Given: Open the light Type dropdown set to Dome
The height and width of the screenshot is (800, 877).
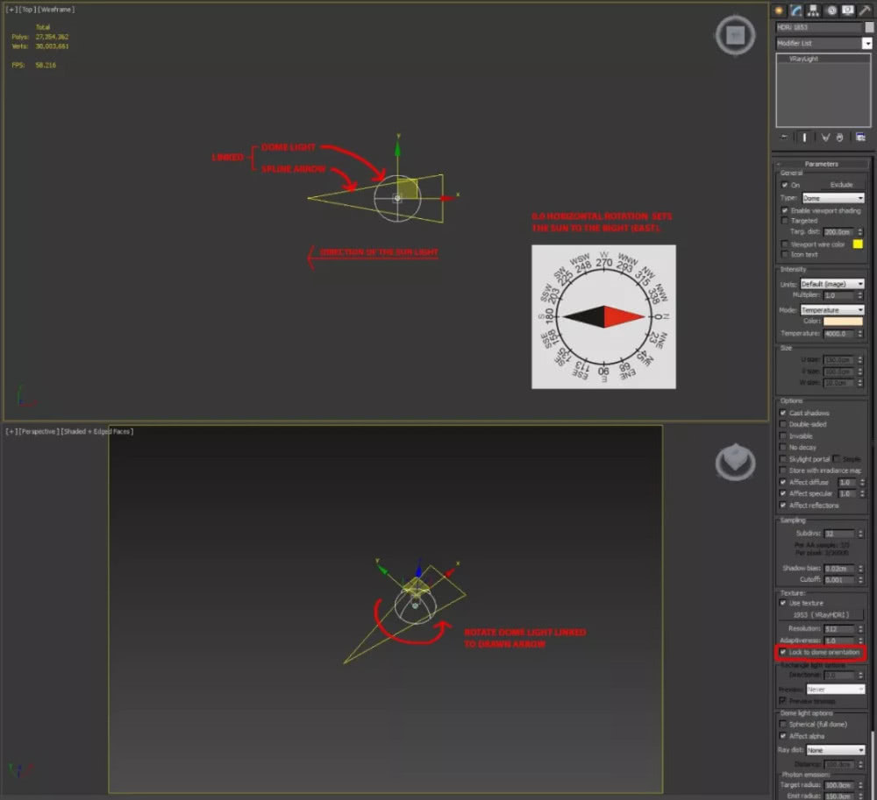Looking at the screenshot, I should (x=834, y=198).
